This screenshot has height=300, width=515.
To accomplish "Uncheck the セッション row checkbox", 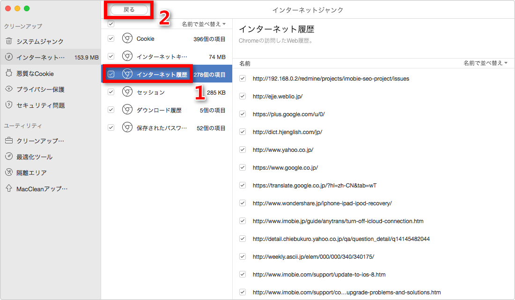I will [111, 92].
